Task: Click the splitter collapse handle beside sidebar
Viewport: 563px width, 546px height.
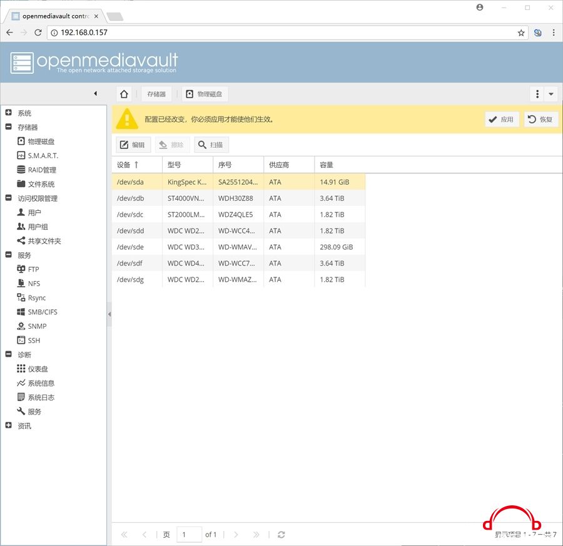Action: point(109,314)
